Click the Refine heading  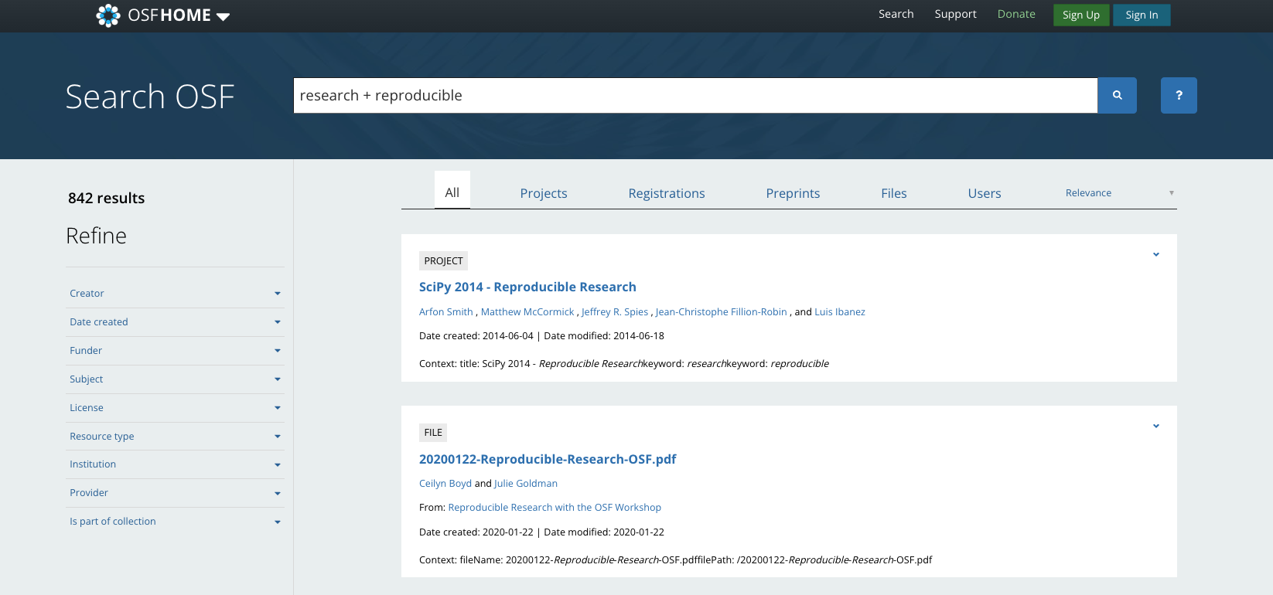(96, 236)
